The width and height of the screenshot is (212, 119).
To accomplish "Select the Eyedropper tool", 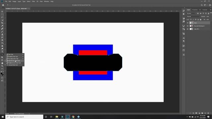I will [2, 26].
